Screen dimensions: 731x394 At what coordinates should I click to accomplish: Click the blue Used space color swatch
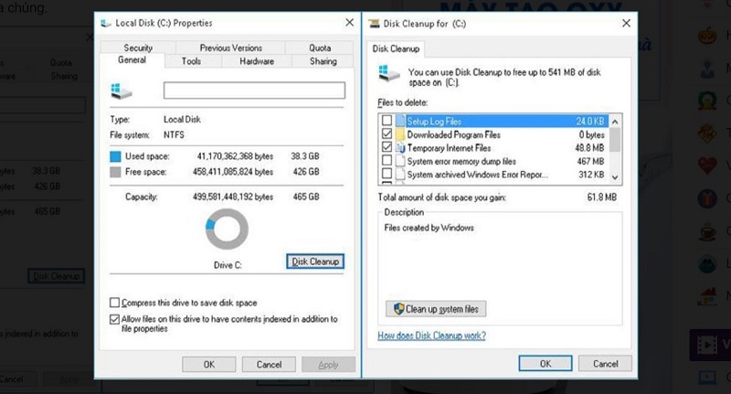[x=115, y=156]
